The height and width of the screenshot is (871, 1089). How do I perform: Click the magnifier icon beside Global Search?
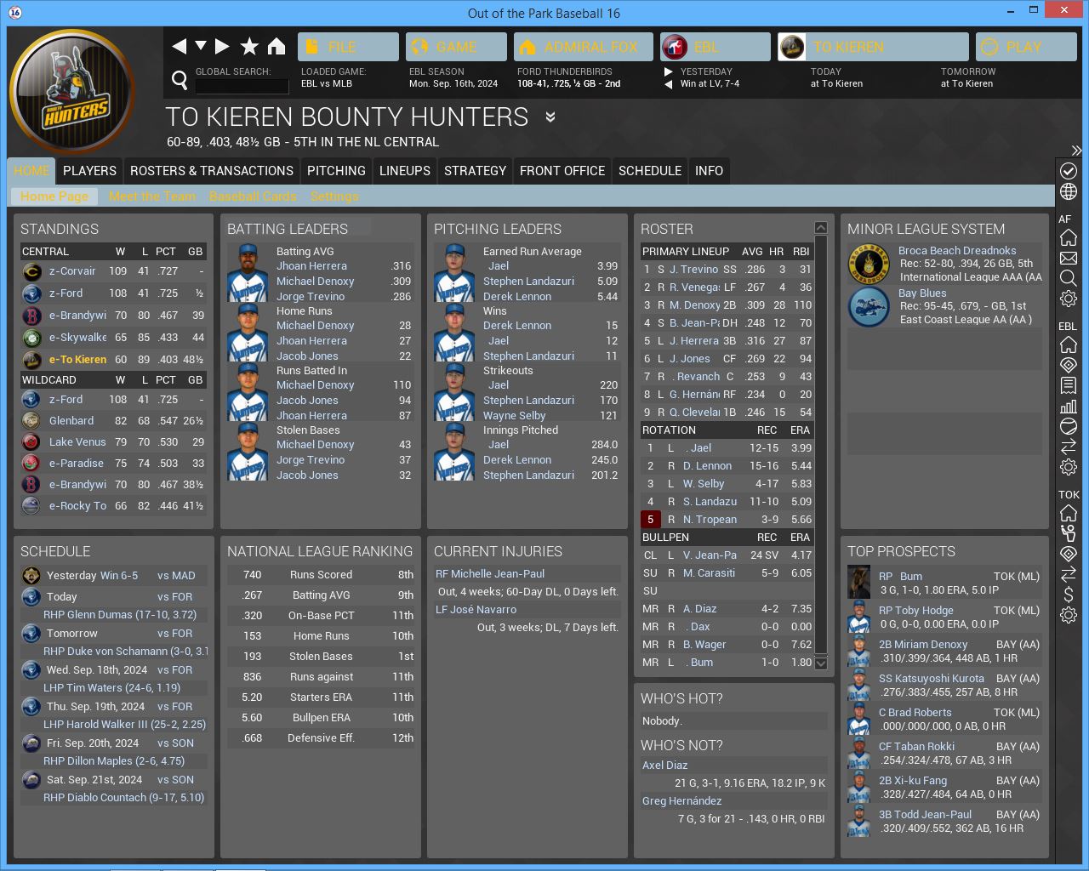[180, 81]
